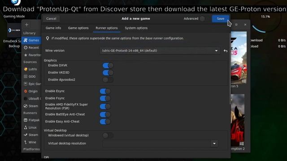This screenshot has height=161, width=287.
Task: Open the Recent clock icon
Action: (x=26, y=48)
